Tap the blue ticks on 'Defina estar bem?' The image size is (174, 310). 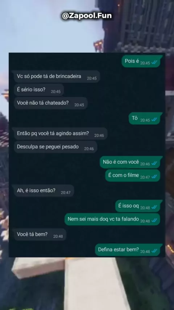click(x=154, y=251)
